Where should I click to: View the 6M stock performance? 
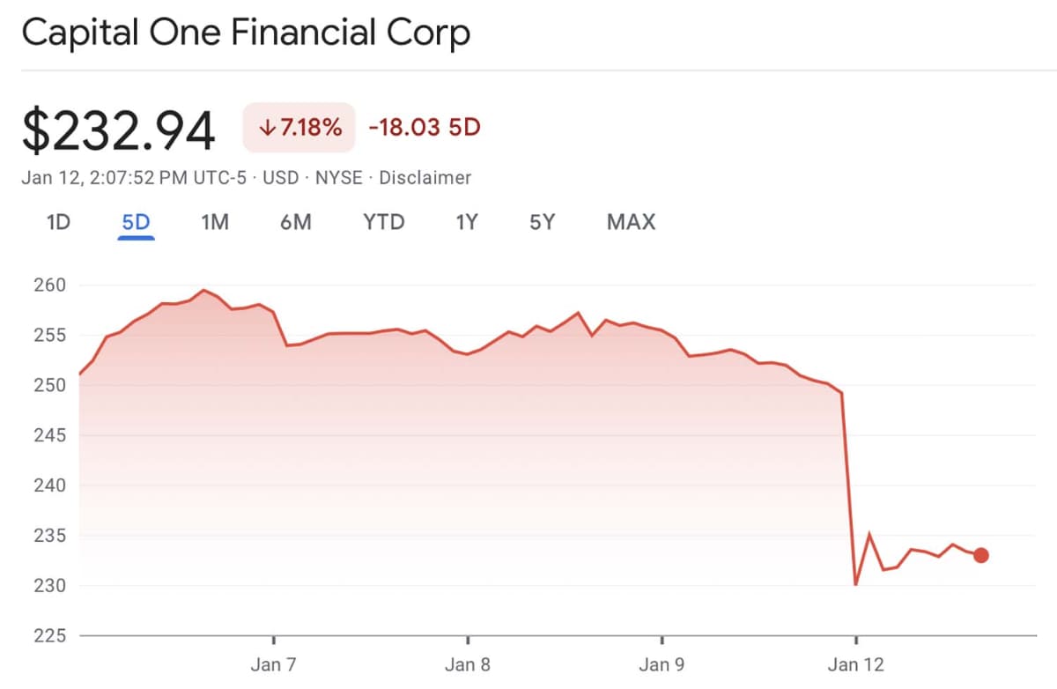[296, 222]
